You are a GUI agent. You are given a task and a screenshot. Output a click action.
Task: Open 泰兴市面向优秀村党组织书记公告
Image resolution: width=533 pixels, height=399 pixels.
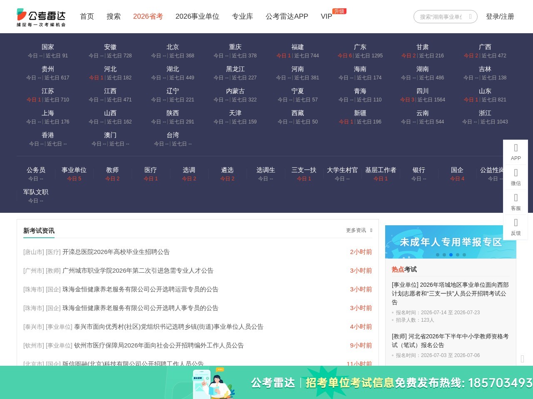169,327
